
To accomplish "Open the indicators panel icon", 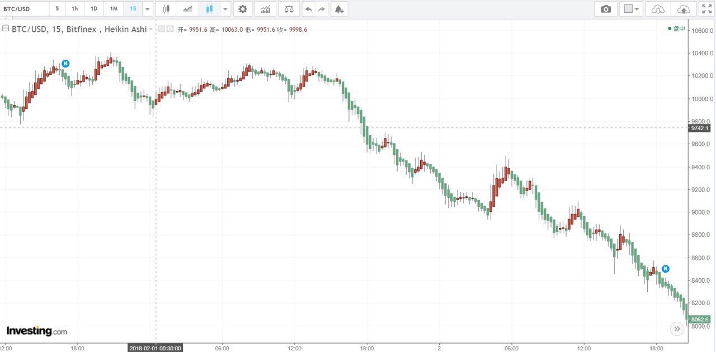I will 265,9.
